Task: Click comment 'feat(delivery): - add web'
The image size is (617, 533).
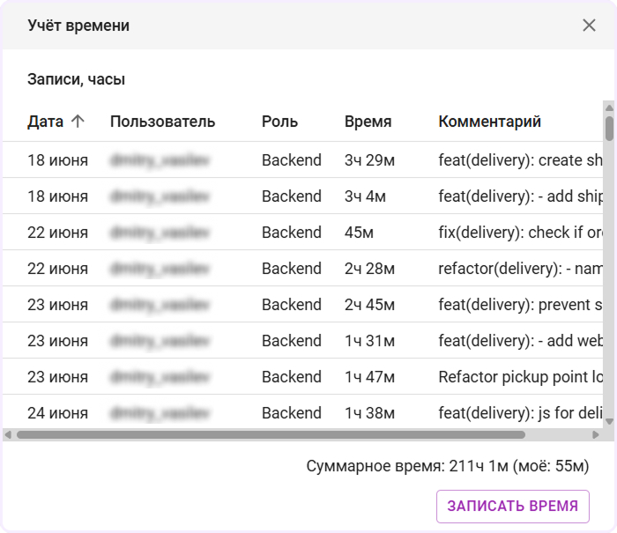Action: point(520,342)
